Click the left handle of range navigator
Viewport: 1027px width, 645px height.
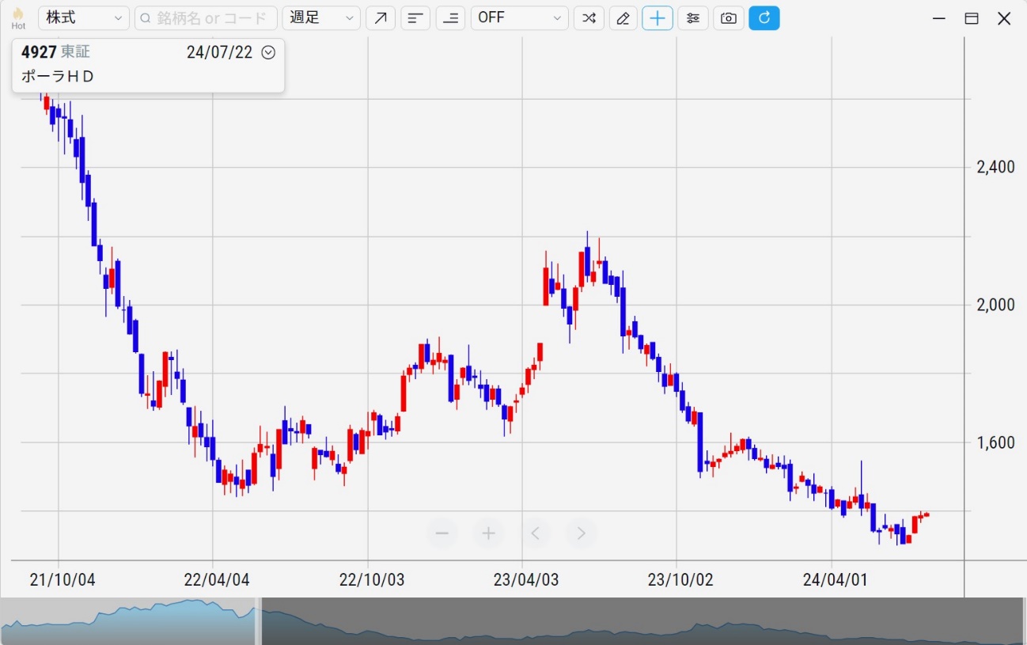coord(258,621)
